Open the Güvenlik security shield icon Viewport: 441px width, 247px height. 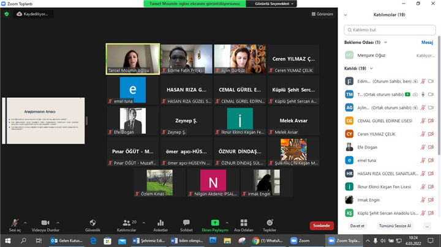tap(92, 223)
